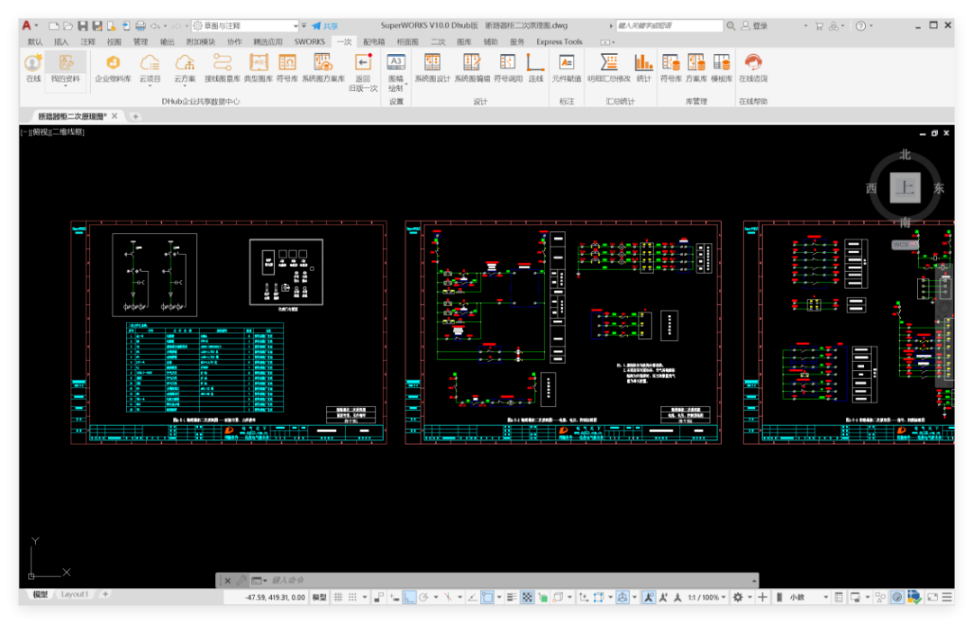Viewport: 973px width, 624px height.
Task: Launch 系统图编辑 system diagram editing
Action: 472,68
